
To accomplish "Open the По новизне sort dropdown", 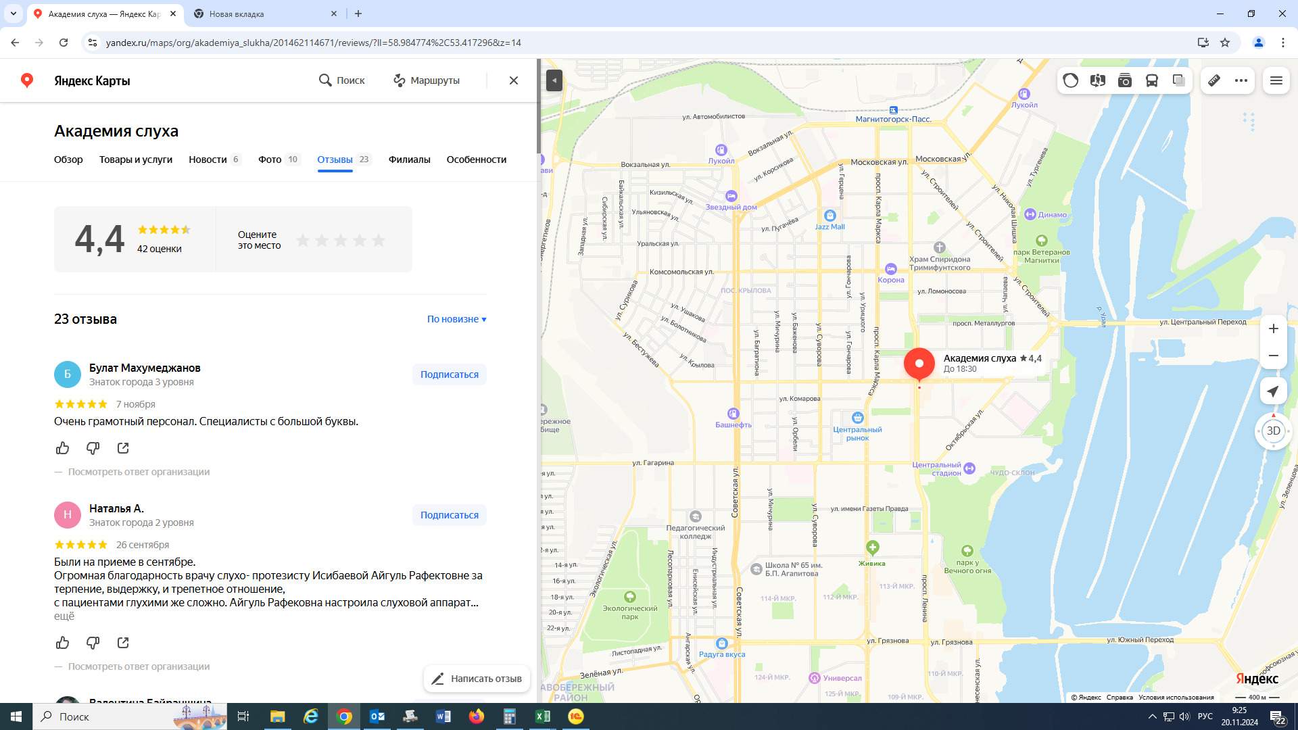I will click(x=456, y=319).
